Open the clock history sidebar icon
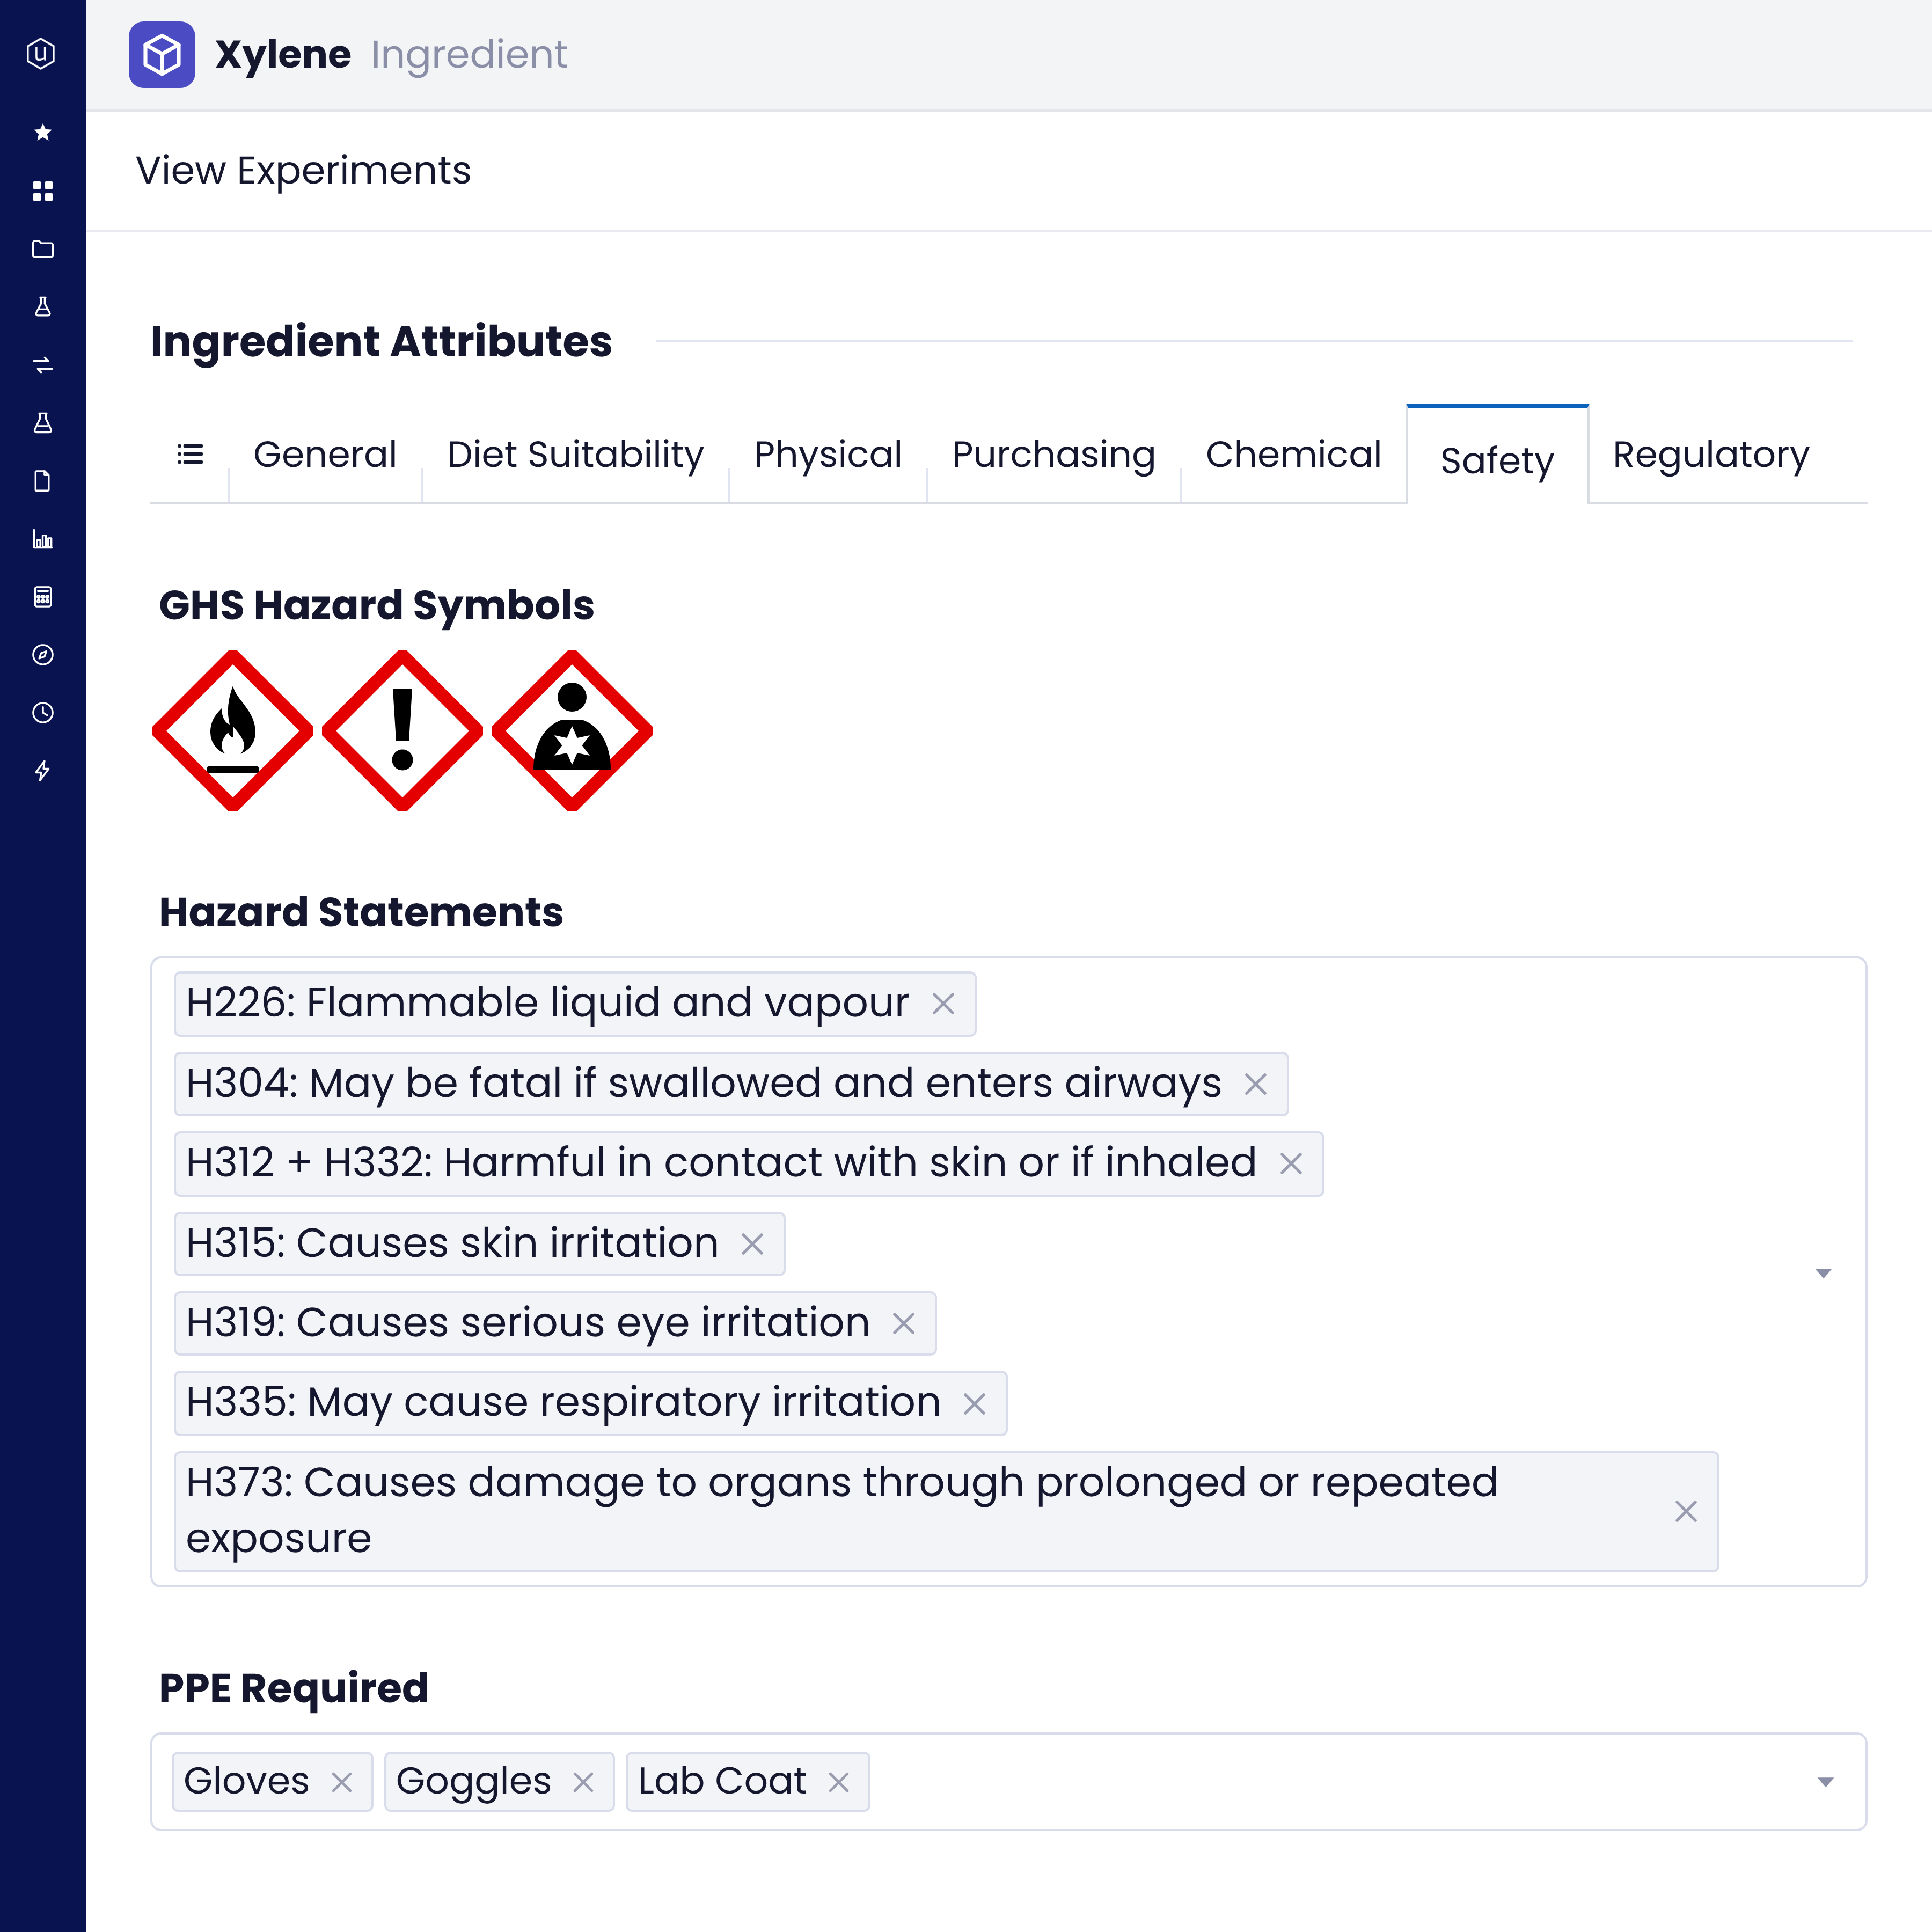1932x1932 pixels. coord(42,713)
